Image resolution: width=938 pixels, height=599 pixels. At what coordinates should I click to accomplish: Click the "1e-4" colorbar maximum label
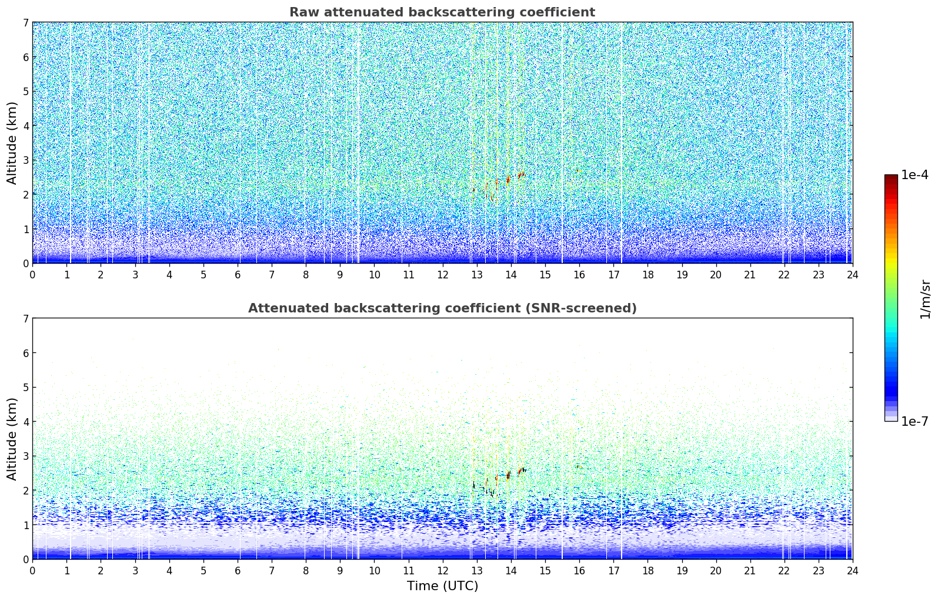pyautogui.click(x=914, y=175)
